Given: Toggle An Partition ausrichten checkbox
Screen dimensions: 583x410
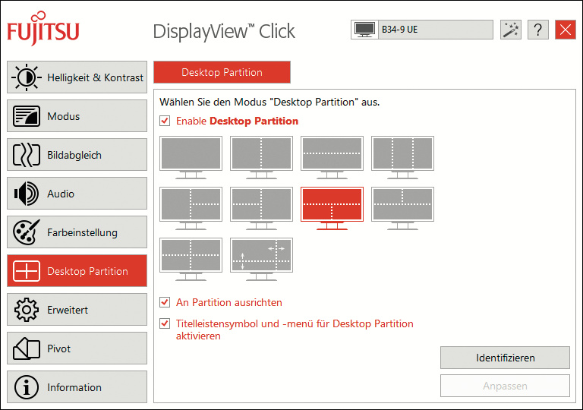Looking at the screenshot, I should (x=165, y=302).
